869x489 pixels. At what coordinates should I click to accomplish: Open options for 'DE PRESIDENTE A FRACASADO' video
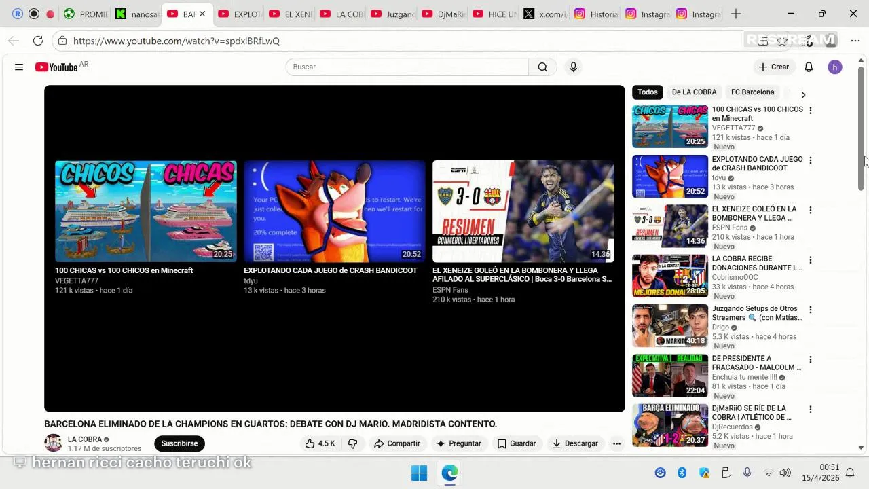[x=810, y=360]
